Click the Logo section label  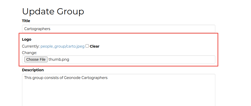tap(27, 39)
